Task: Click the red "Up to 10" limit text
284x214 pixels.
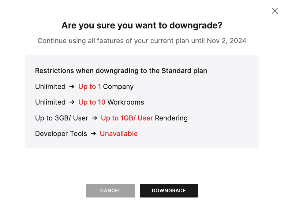Action: [92, 102]
